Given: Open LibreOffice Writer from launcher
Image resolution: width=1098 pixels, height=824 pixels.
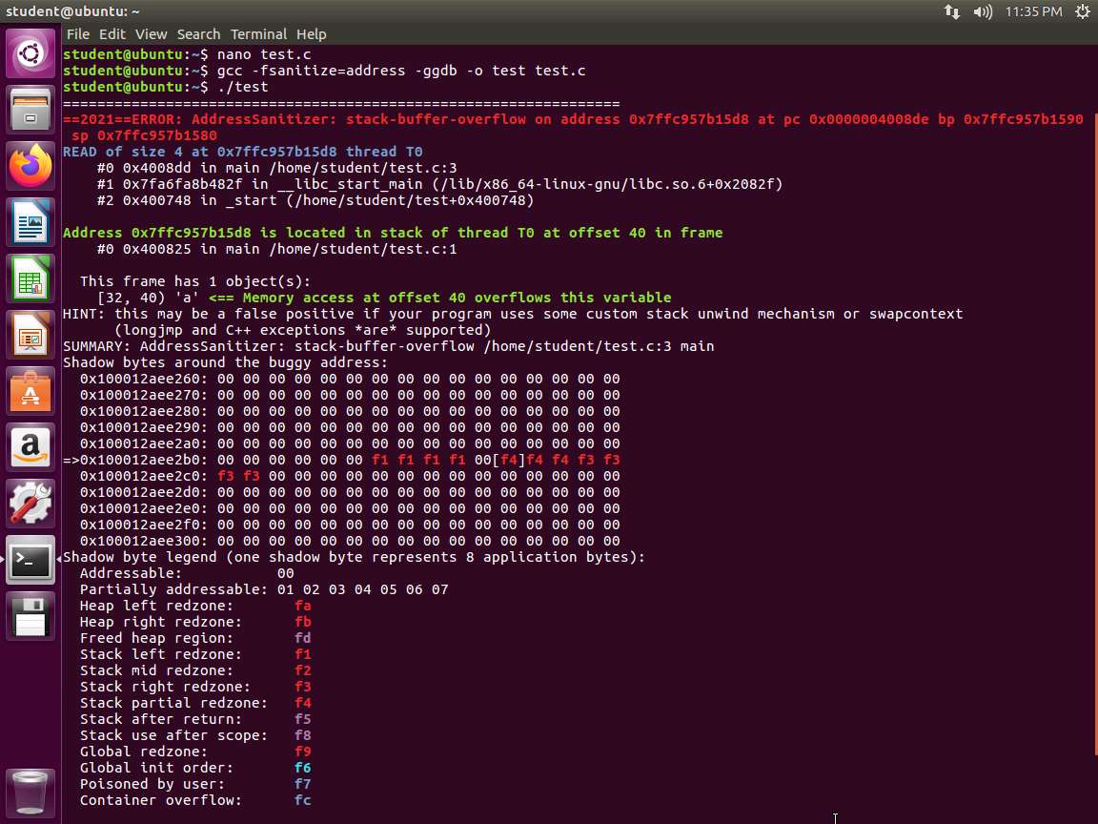Looking at the screenshot, I should (30, 222).
